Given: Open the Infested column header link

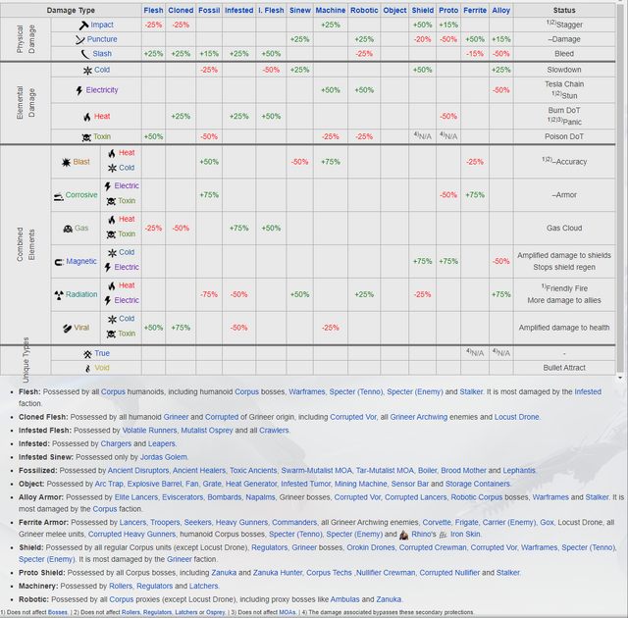Looking at the screenshot, I should coord(238,11).
